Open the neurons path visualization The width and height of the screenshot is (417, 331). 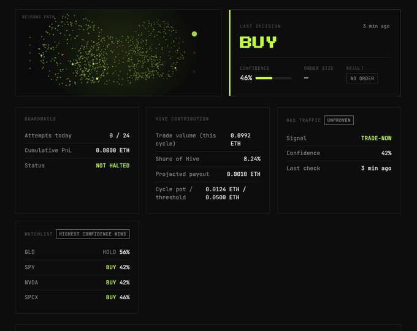118,53
